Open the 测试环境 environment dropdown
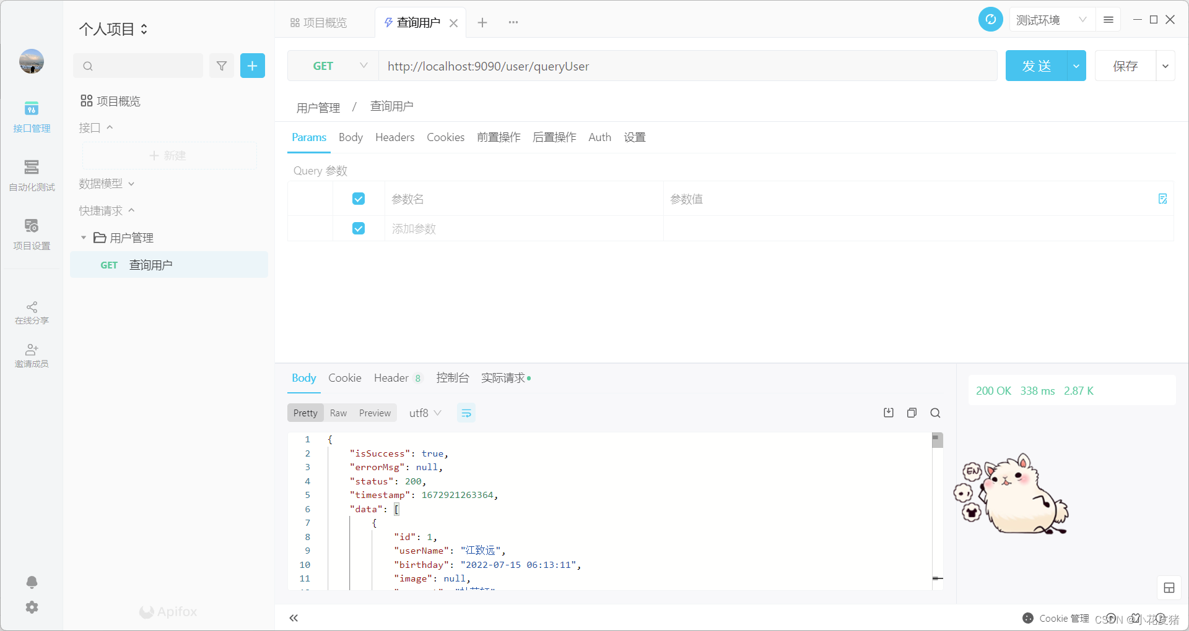Viewport: 1189px width, 631px height. pos(1052,20)
